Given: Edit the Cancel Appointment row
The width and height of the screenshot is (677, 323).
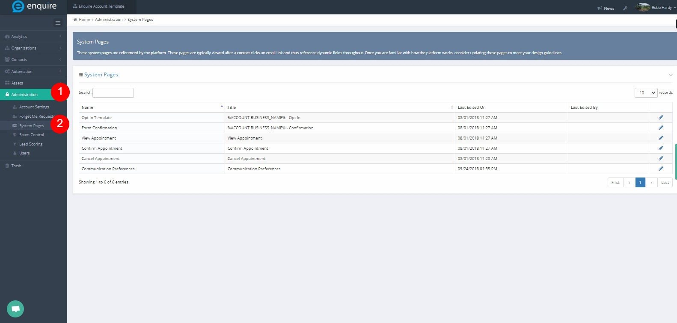Looking at the screenshot, I should click(661, 158).
